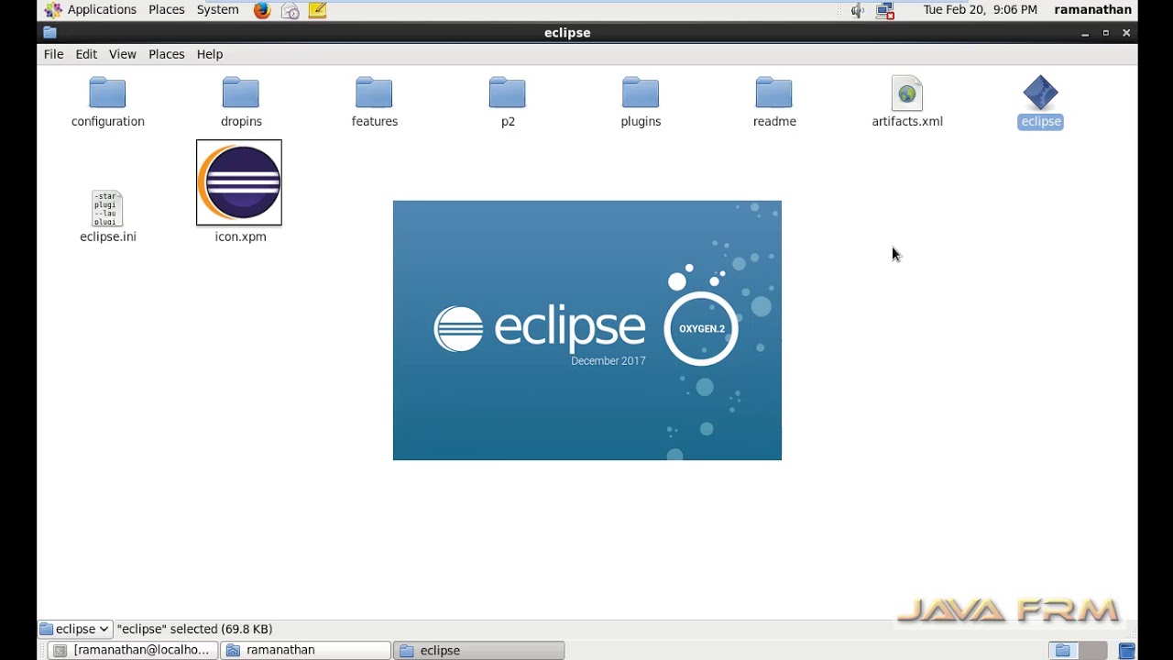Screen dimensions: 1173x660
Task: Click the network connection tray icon
Action: pos(884,10)
